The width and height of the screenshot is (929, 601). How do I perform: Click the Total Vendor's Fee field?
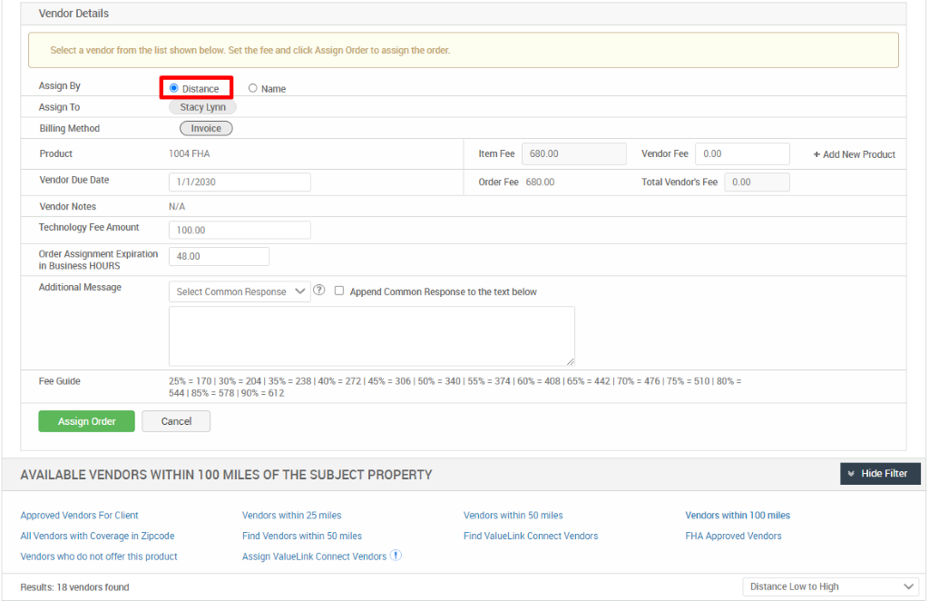(x=757, y=182)
